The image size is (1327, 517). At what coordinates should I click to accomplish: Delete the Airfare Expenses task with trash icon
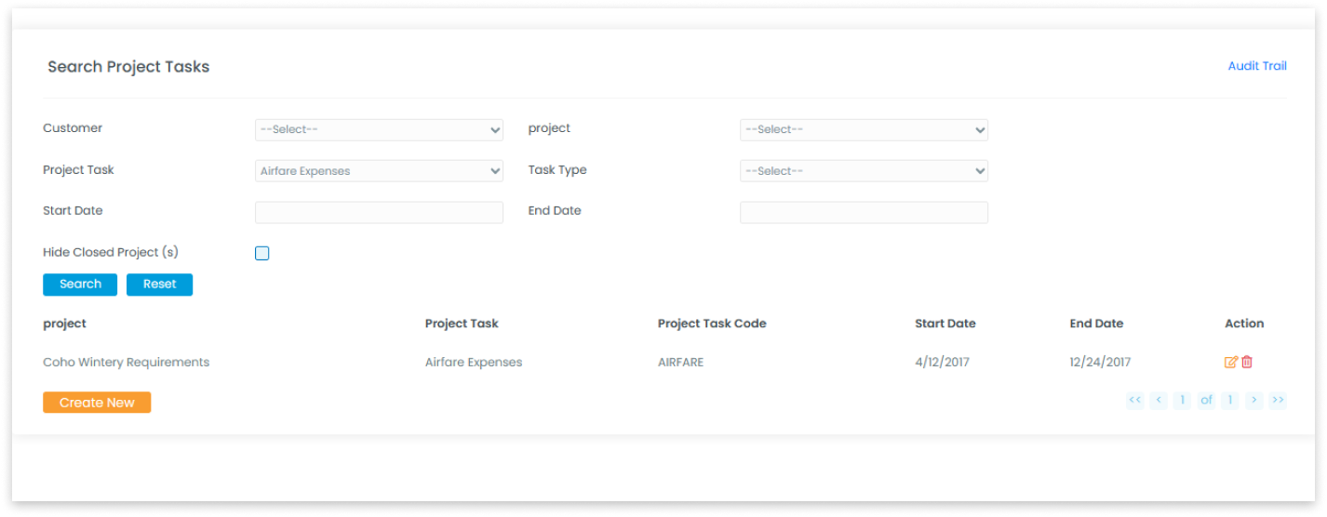(x=1247, y=363)
